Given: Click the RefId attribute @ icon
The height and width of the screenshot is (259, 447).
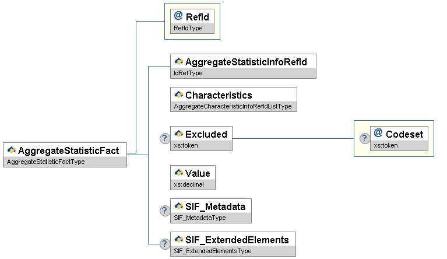Looking at the screenshot, I should (178, 16).
